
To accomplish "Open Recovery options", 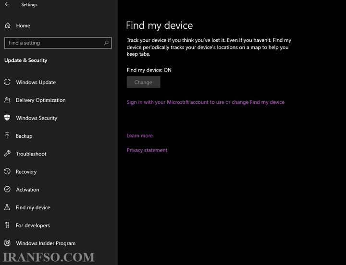I will coord(26,171).
